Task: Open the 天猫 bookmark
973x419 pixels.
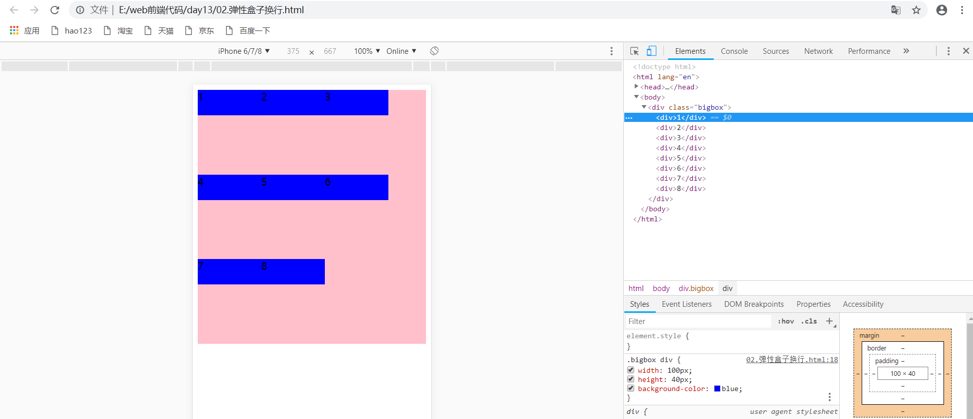Action: click(x=159, y=30)
